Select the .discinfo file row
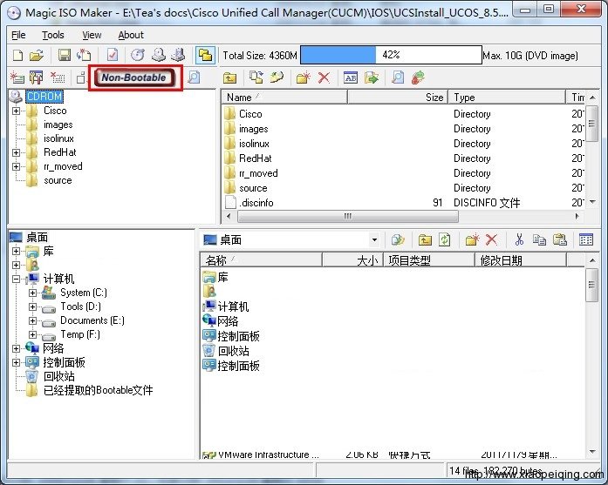 [x=403, y=203]
